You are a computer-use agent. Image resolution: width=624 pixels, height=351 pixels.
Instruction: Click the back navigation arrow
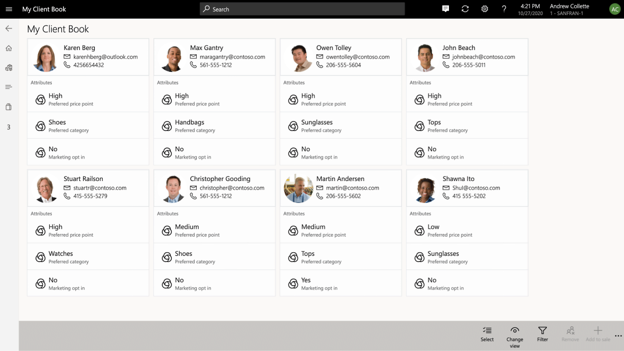pos(9,28)
